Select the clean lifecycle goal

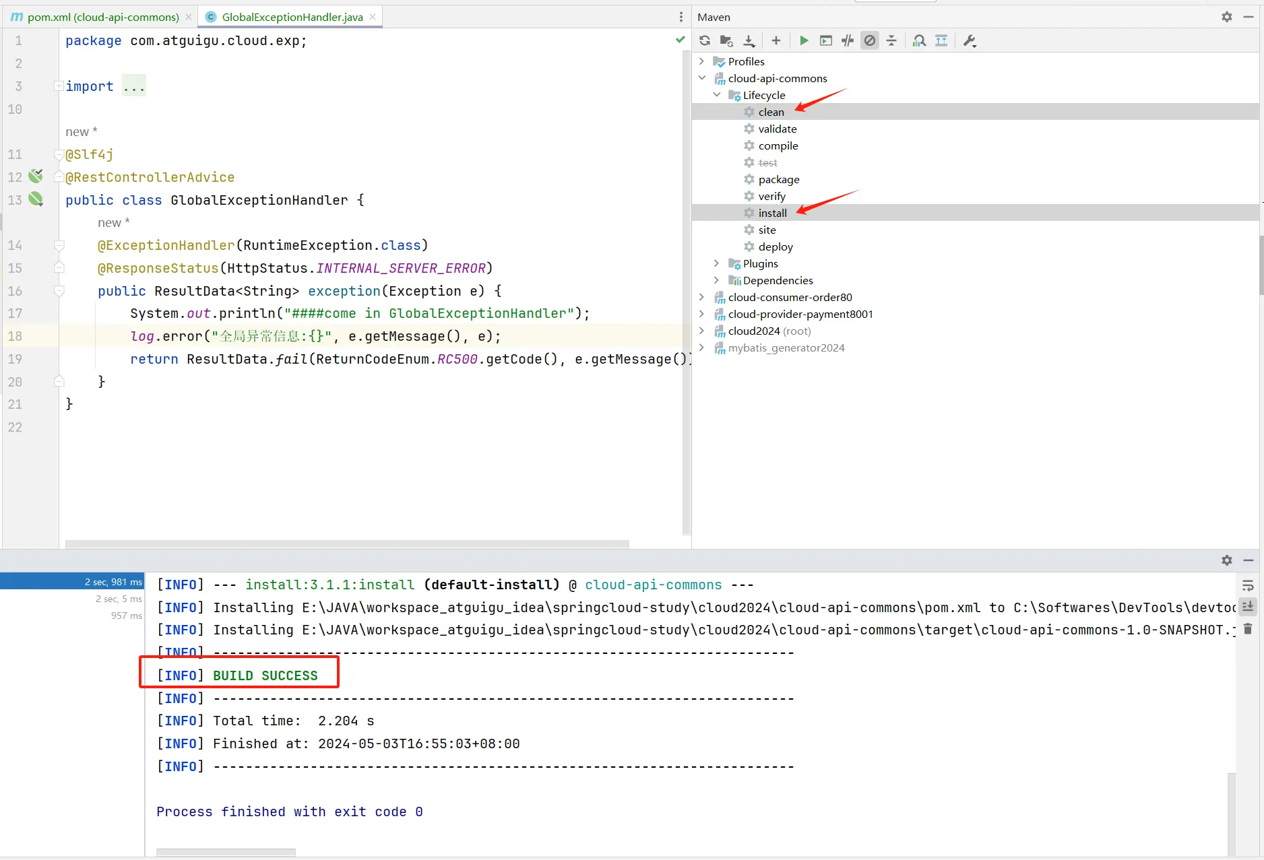tap(771, 112)
